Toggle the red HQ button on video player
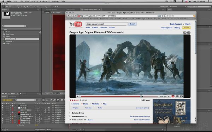This screenshot has height=132, width=212. click(x=173, y=96)
